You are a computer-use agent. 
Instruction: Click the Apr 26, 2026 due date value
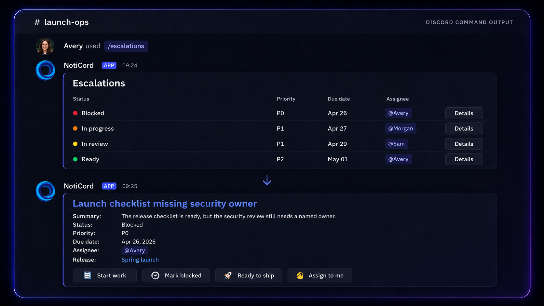pos(139,242)
